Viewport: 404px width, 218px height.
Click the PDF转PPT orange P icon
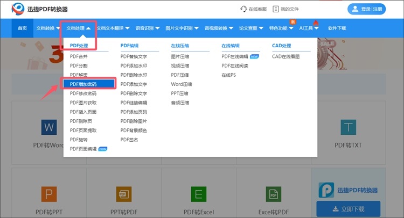coord(49,194)
